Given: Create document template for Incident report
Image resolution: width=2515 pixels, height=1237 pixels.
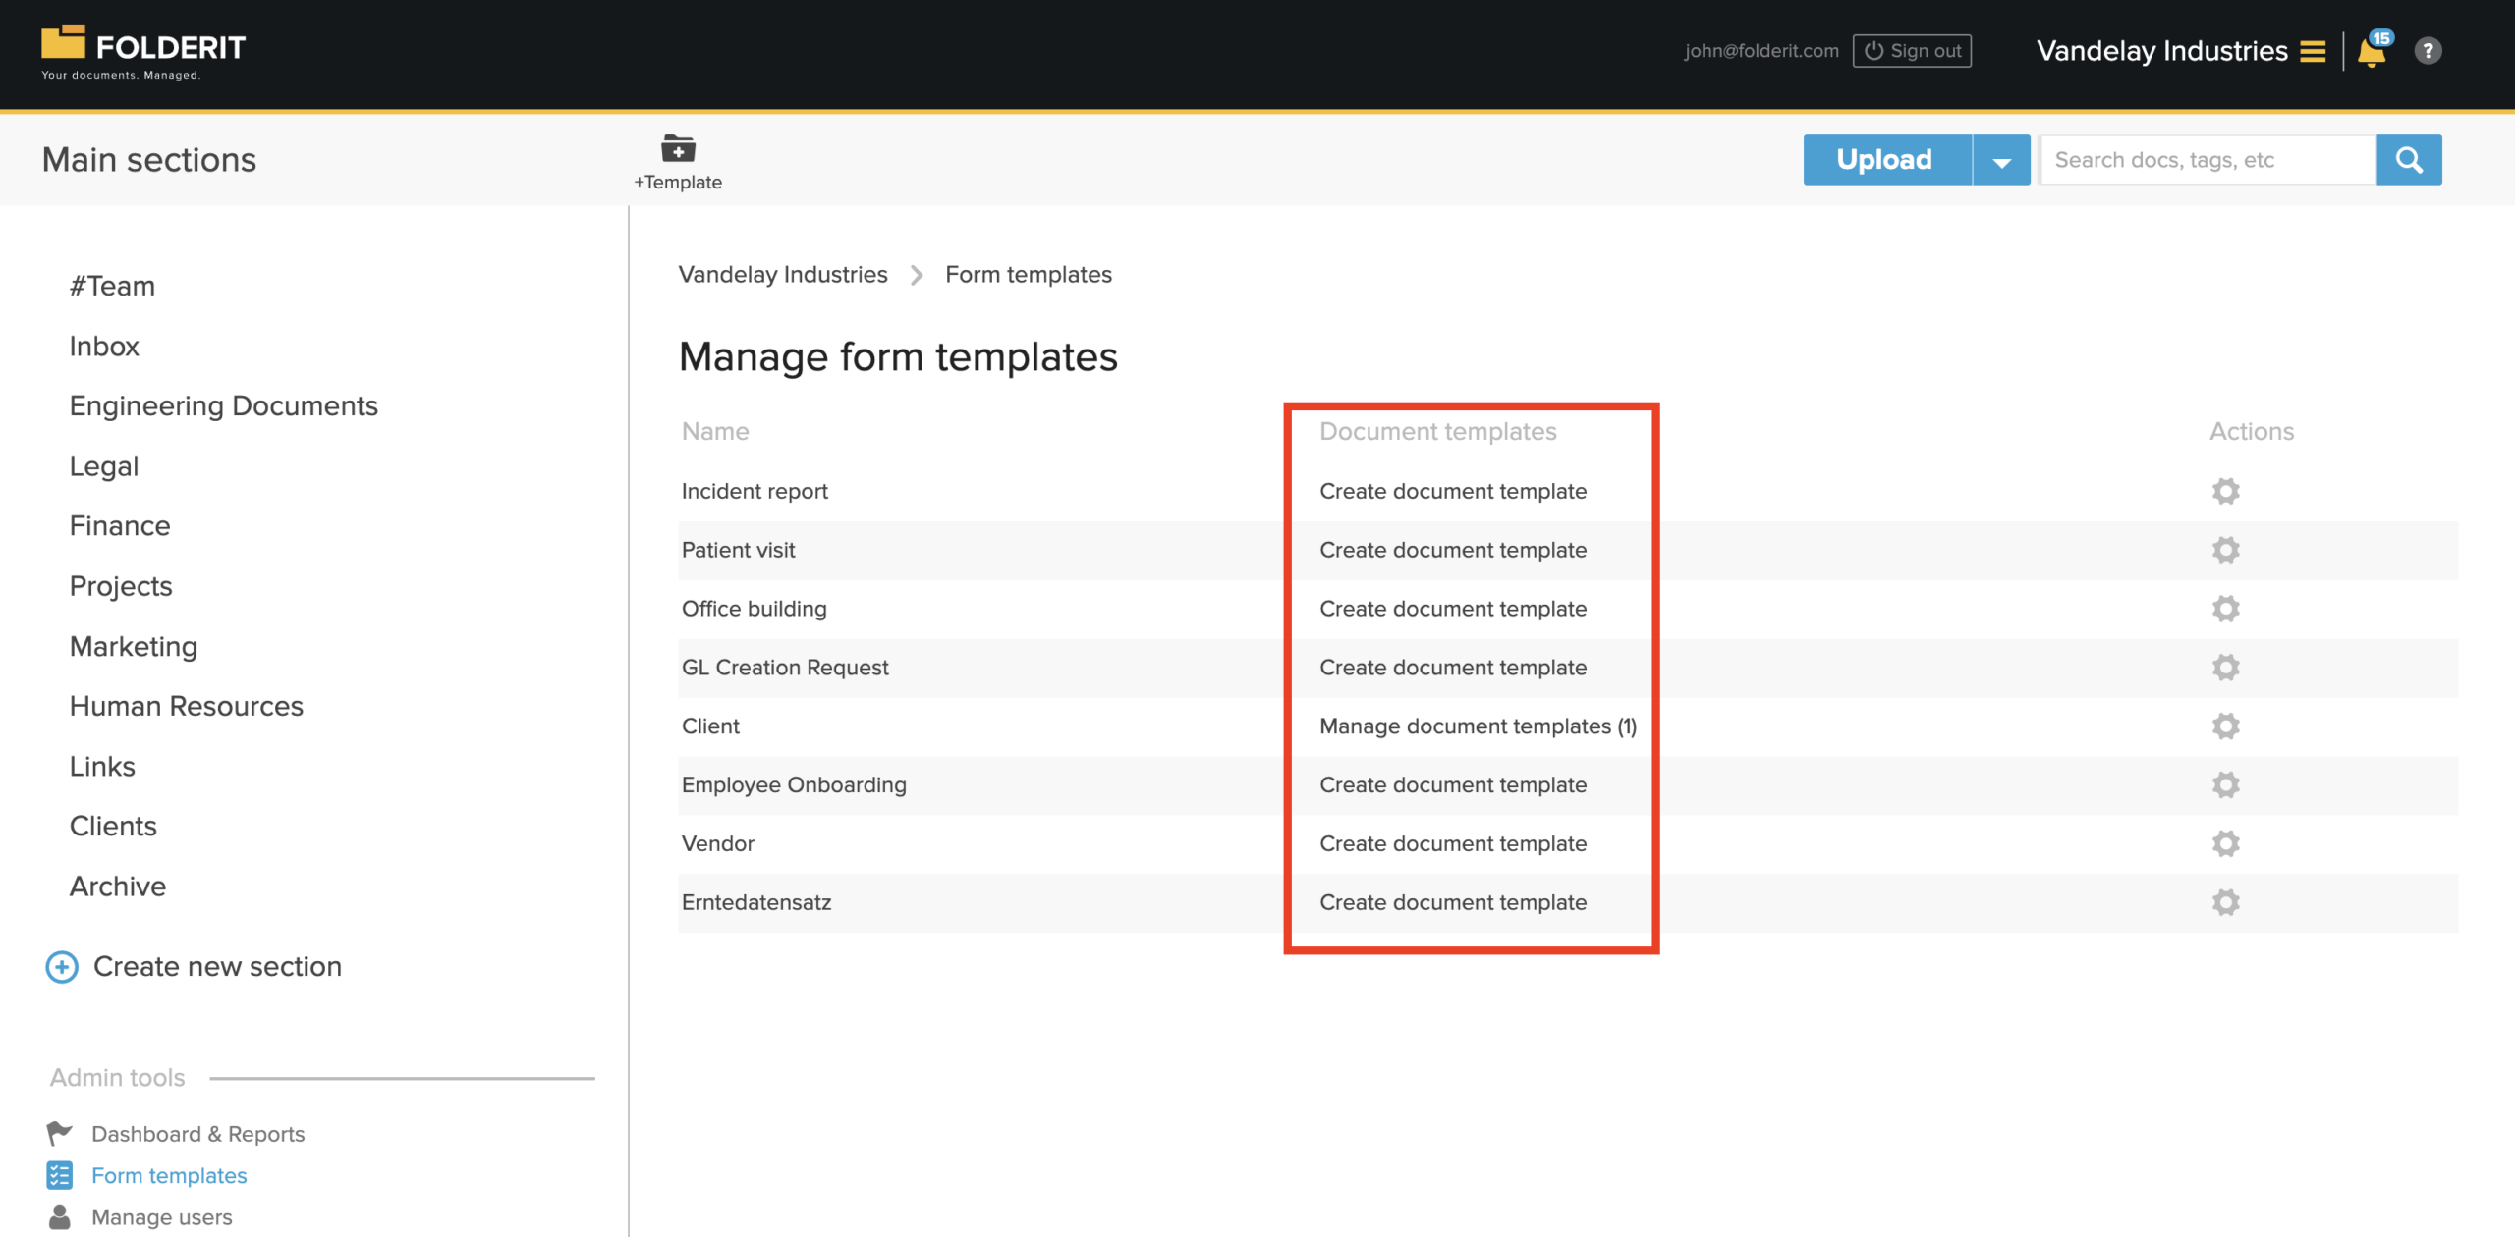Looking at the screenshot, I should click(x=1453, y=491).
